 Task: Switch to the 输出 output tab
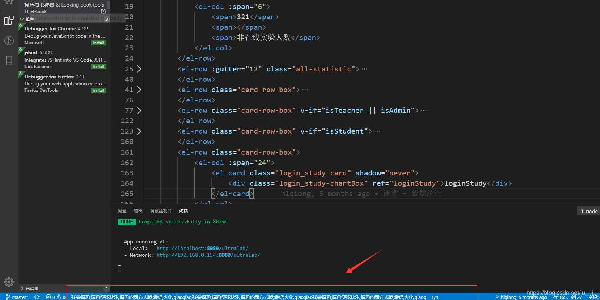coord(138,211)
